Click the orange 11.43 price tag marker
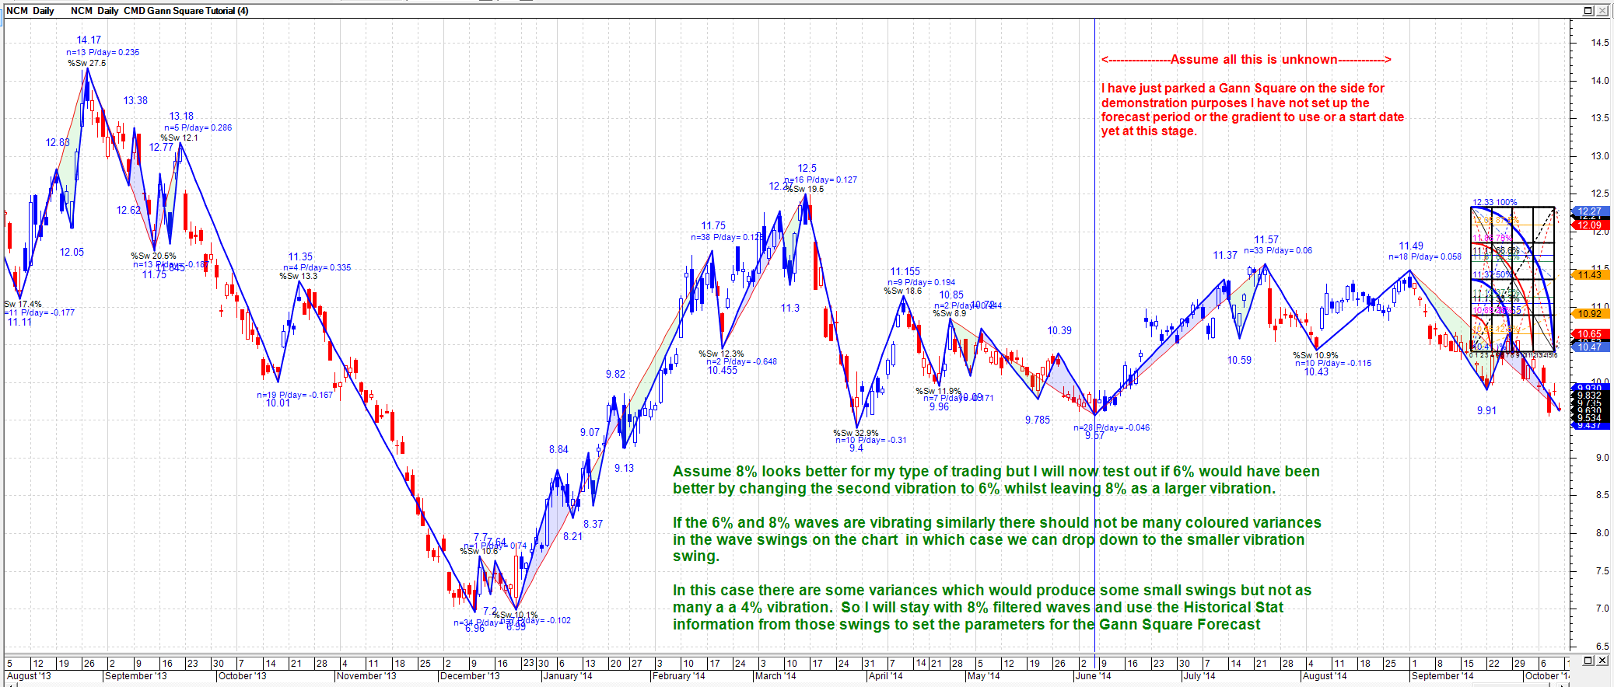1614x687 pixels. (1589, 274)
